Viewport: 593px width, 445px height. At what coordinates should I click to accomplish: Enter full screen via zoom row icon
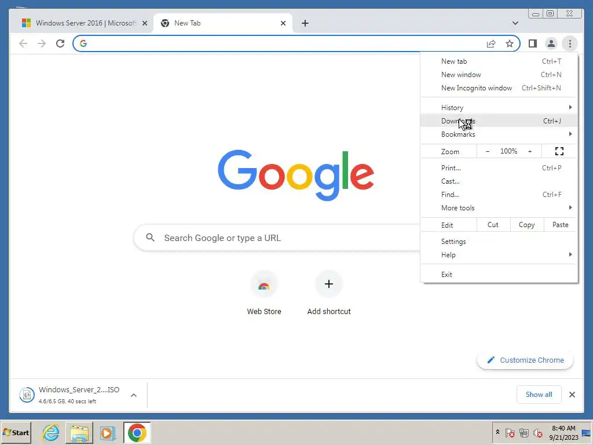559,151
